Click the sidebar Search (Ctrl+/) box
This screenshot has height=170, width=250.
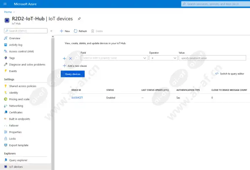click(x=26, y=31)
